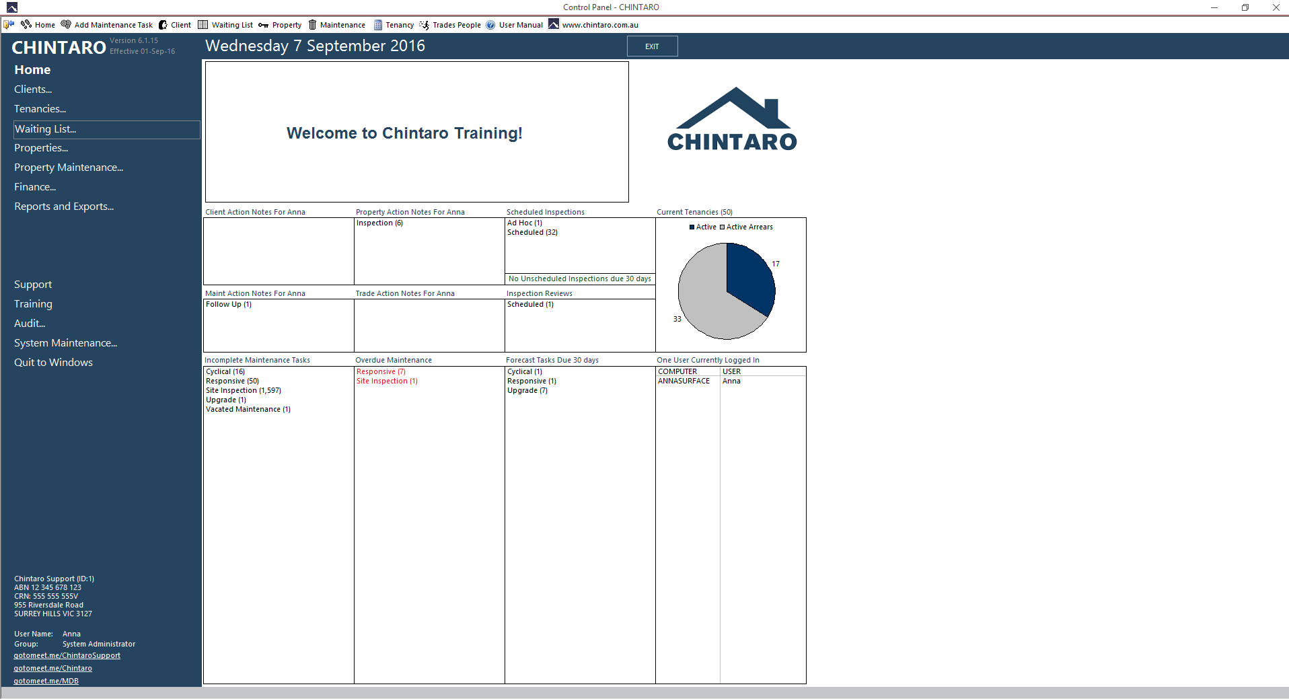Open Trades People toolbar label

[x=457, y=25]
